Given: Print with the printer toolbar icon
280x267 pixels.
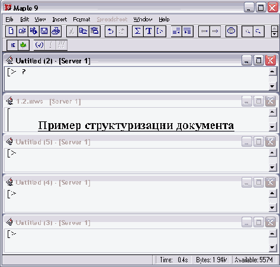Looking at the screenshot, I should (56, 31).
